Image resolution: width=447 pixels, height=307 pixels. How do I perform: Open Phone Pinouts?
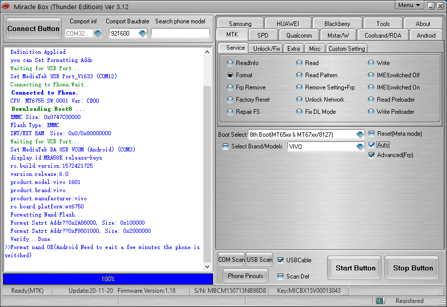click(x=246, y=275)
